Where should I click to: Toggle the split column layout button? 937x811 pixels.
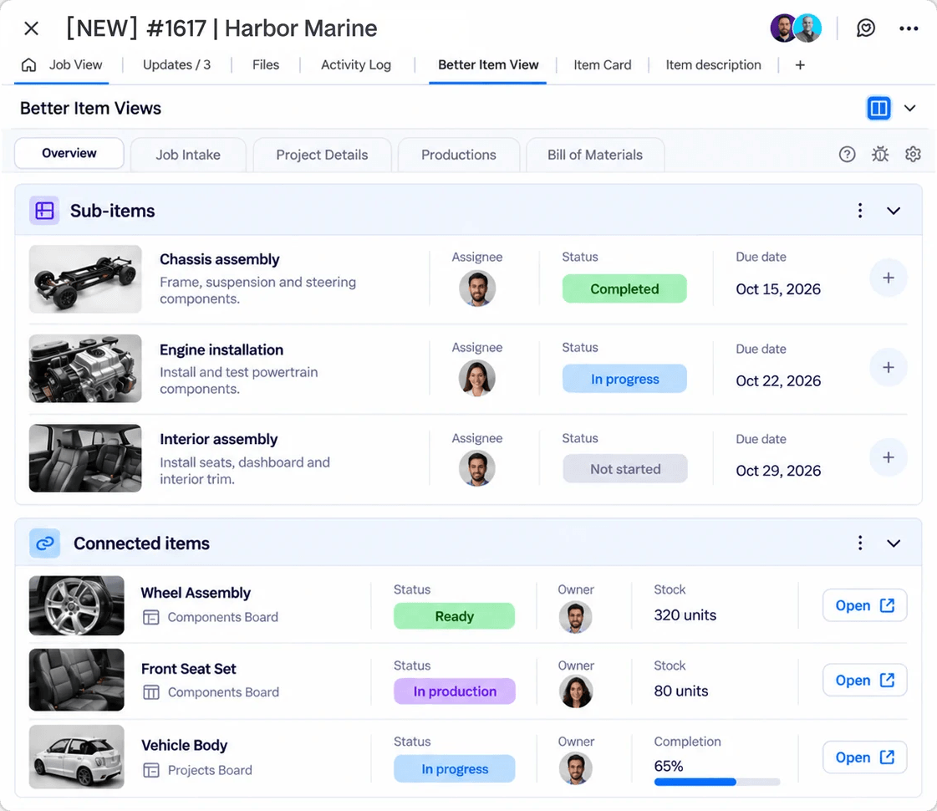[x=878, y=108]
